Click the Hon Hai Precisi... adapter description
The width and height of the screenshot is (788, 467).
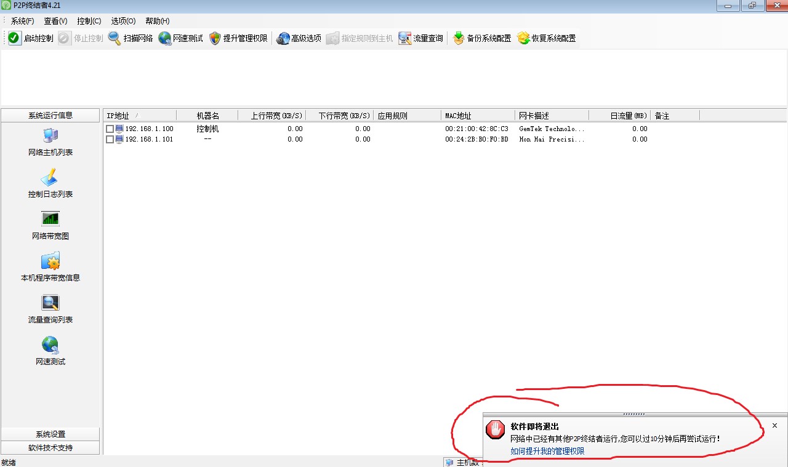552,140
